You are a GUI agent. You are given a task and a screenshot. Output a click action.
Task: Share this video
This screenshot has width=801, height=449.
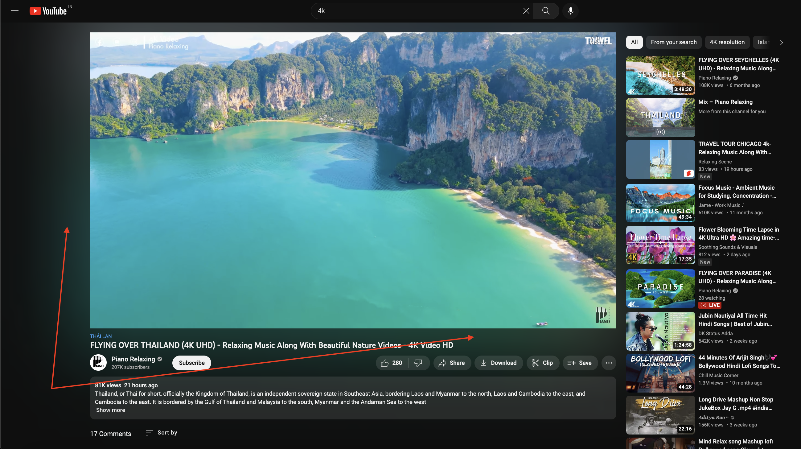452,363
